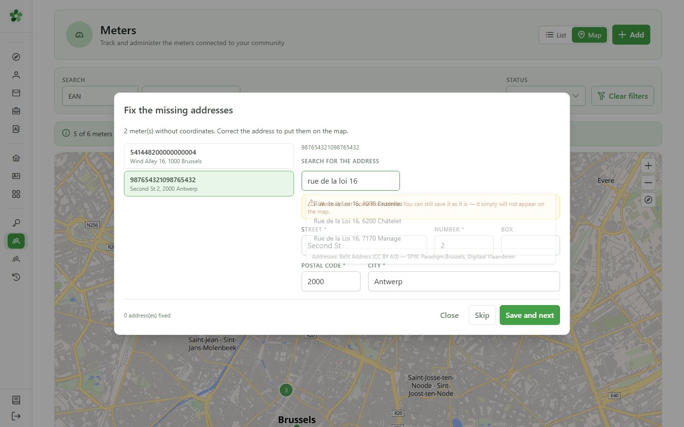Open the four-squares grid icon in sidebar
Image resolution: width=684 pixels, height=427 pixels.
tap(16, 194)
